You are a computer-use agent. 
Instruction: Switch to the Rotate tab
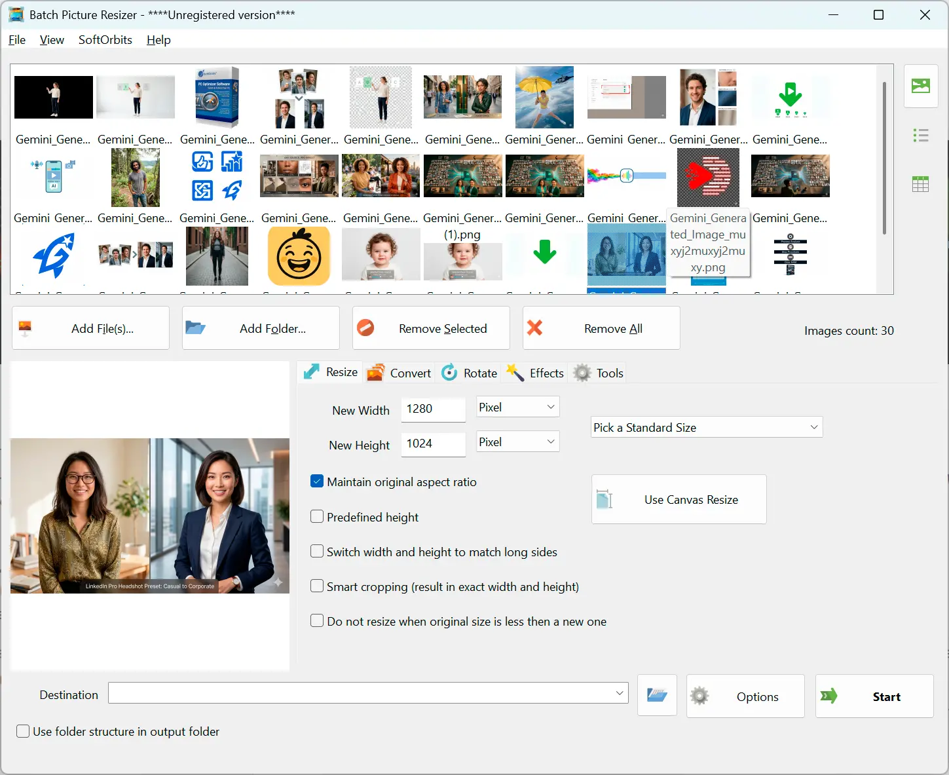[x=470, y=373]
